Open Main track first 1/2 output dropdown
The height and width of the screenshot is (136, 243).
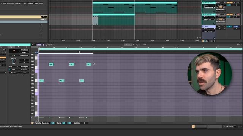coord(221,26)
